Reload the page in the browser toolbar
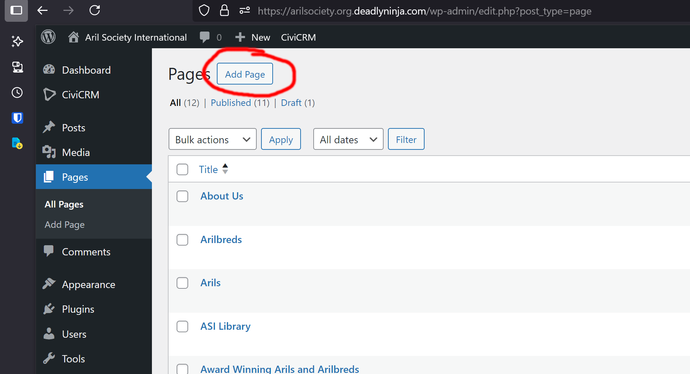 95,11
